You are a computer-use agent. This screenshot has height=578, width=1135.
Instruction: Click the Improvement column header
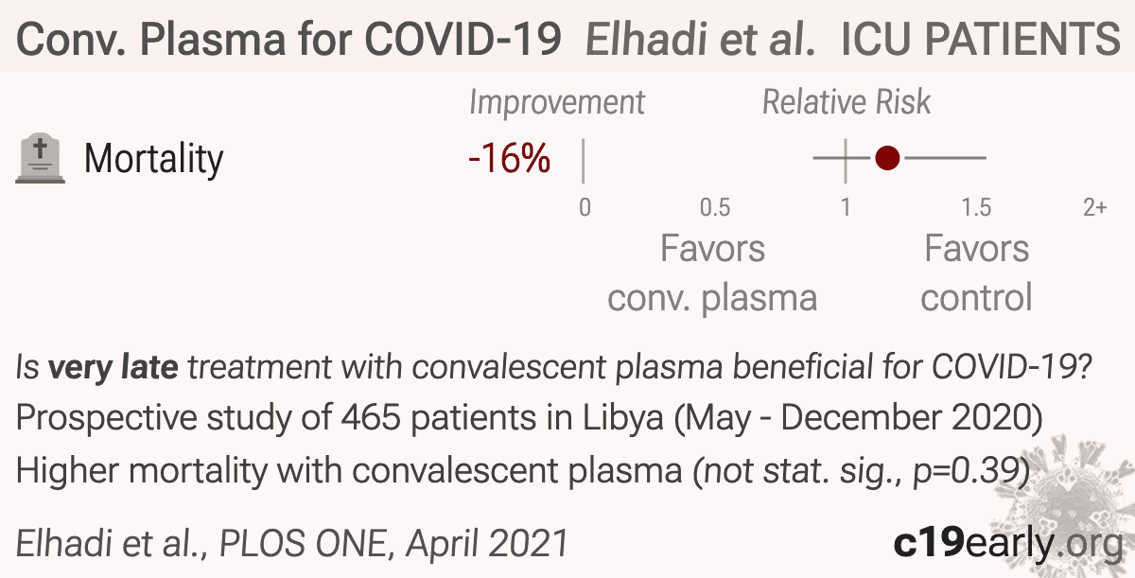click(x=557, y=102)
